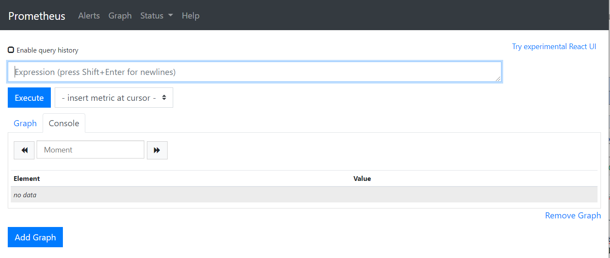This screenshot has width=610, height=258.
Task: Step the moment backward with the rewind icon
Action: pyautogui.click(x=24, y=150)
